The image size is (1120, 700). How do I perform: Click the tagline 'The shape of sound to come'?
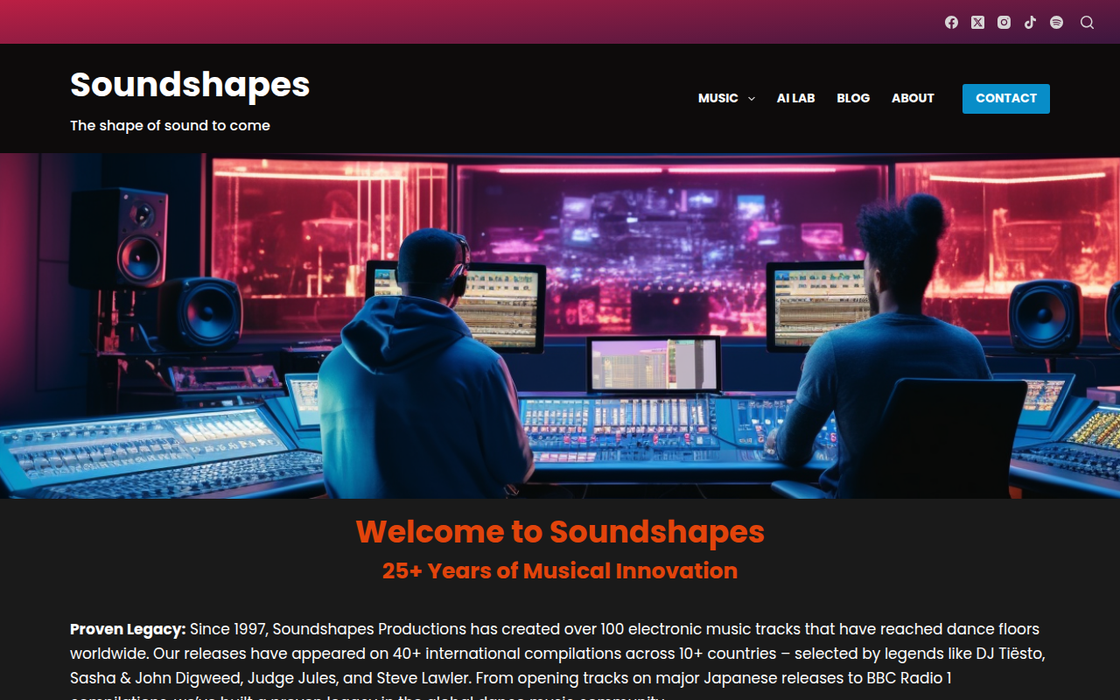(170, 125)
